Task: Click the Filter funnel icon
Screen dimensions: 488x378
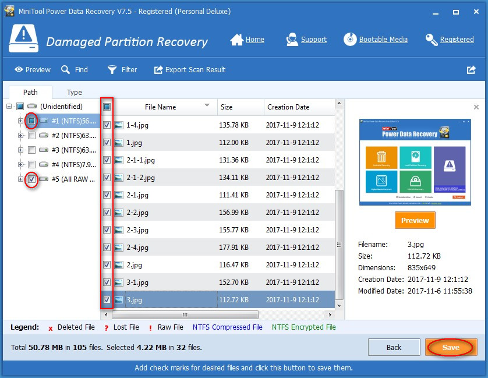Action: pos(112,69)
